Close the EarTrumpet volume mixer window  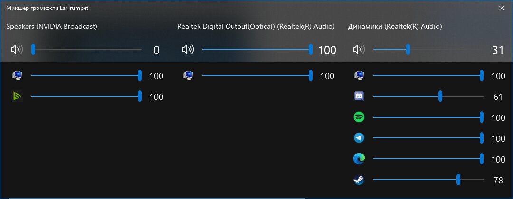(x=502, y=8)
